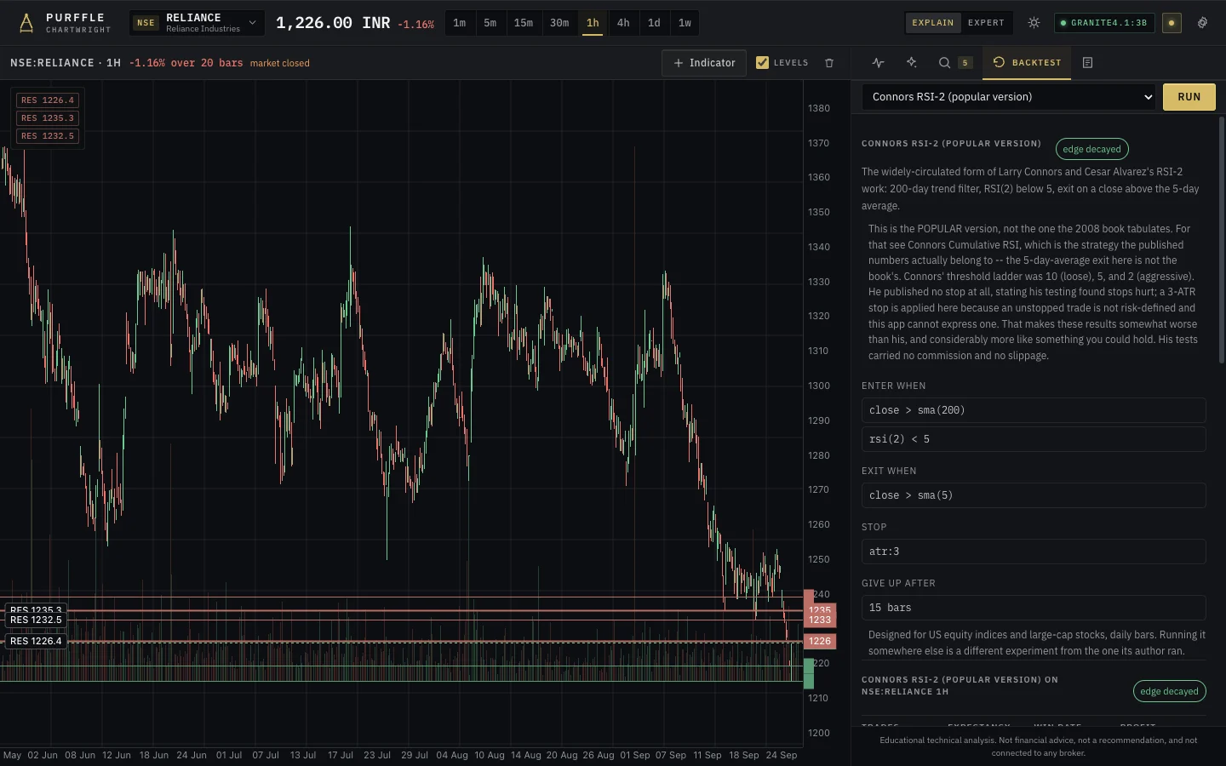Image resolution: width=1226 pixels, height=766 pixels.
Task: Select the 5m timeframe
Action: click(490, 23)
